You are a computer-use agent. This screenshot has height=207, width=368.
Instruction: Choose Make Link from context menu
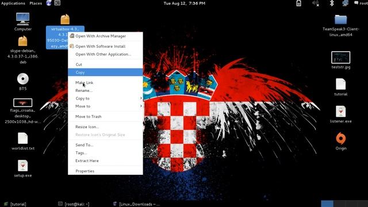105,83
